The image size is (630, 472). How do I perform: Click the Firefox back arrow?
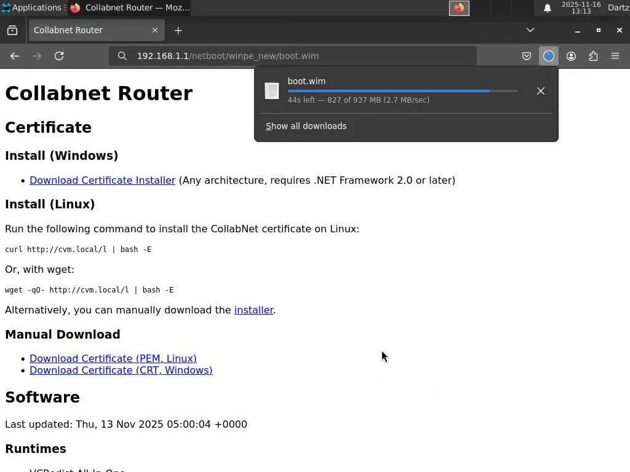[15, 56]
